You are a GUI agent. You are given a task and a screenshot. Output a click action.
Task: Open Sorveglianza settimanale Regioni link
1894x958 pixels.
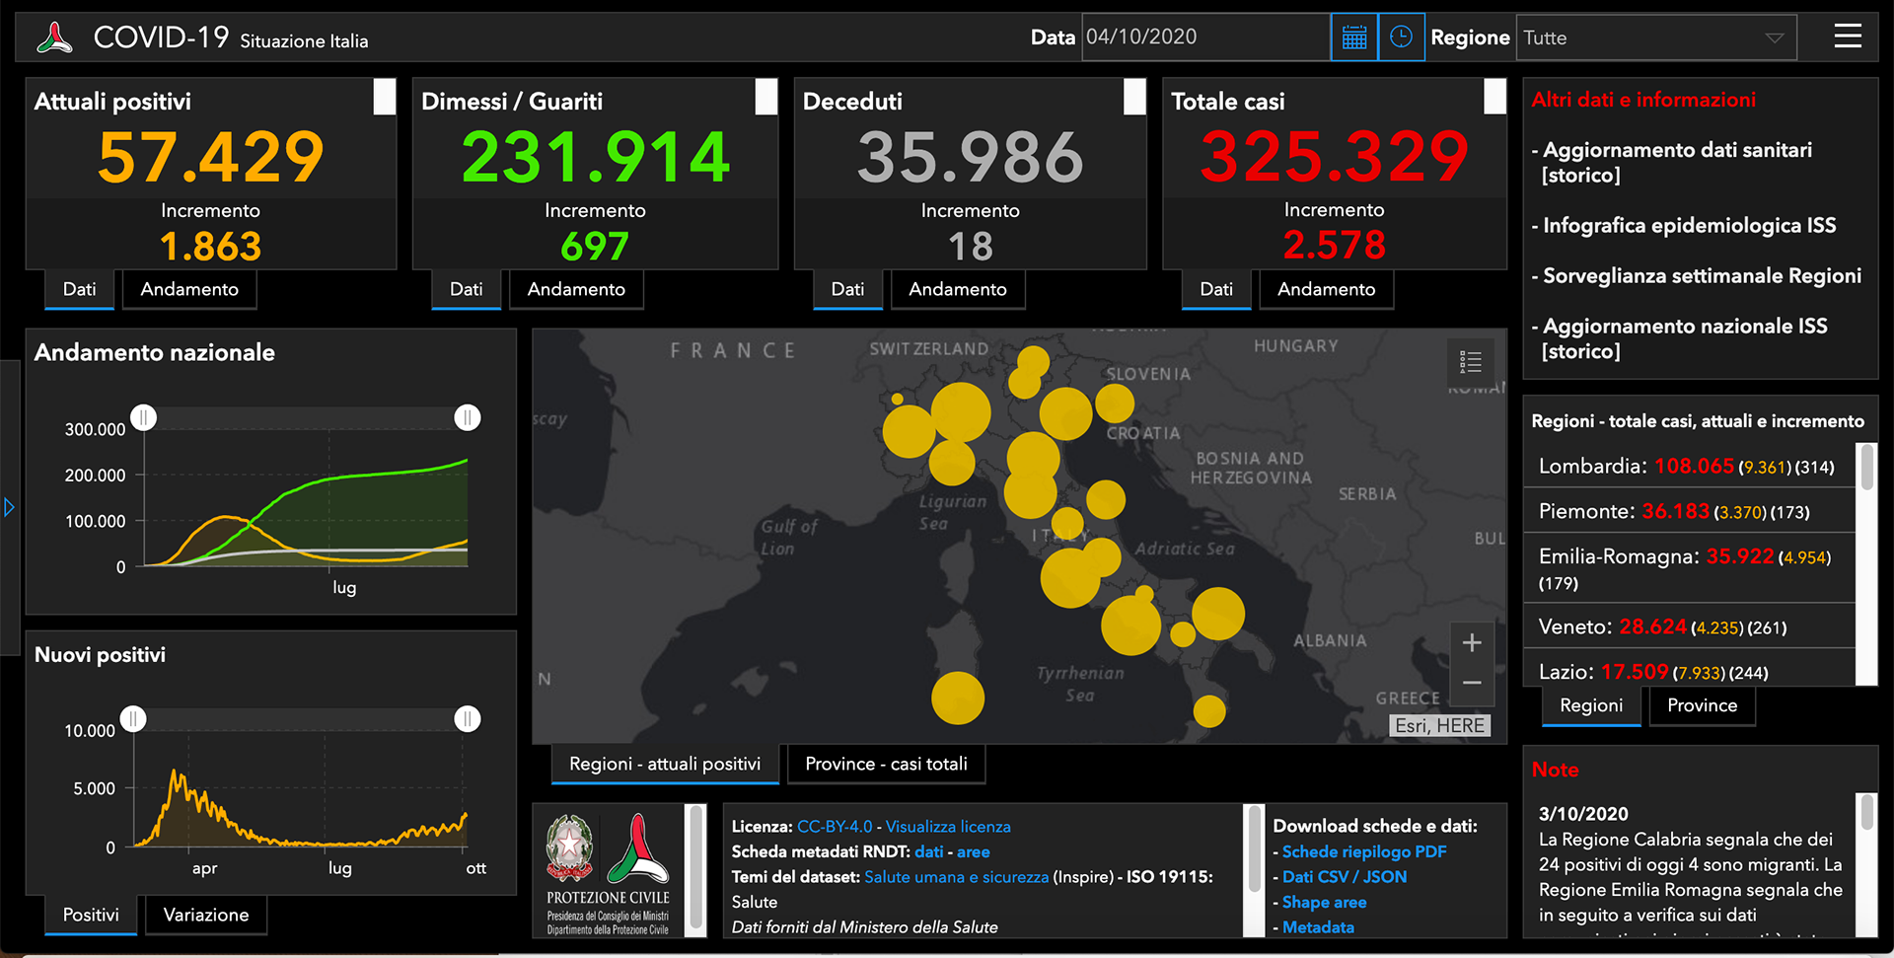tap(1702, 276)
